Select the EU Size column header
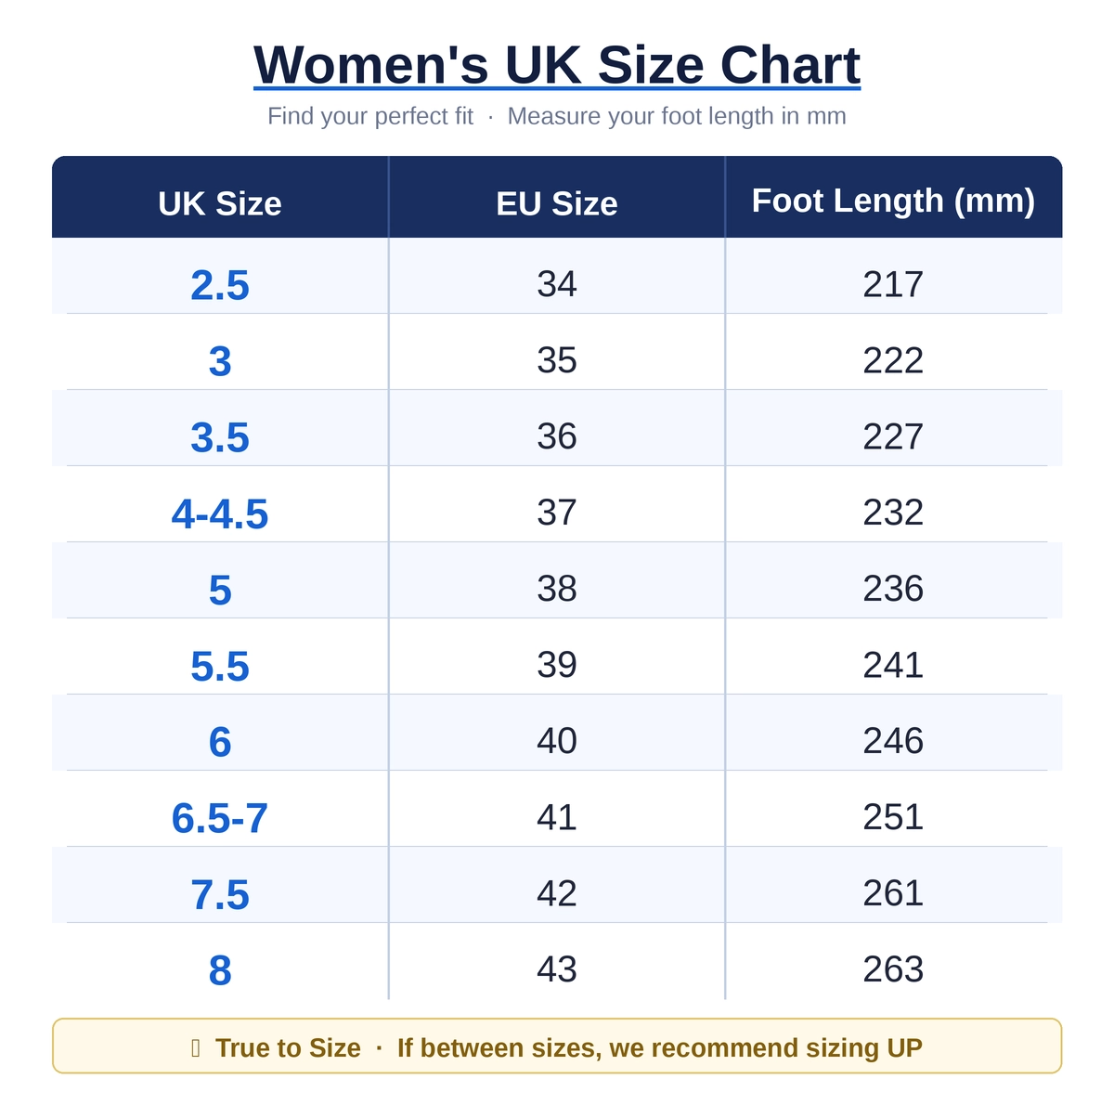Viewport: 1114px width, 1118px height. (x=557, y=203)
